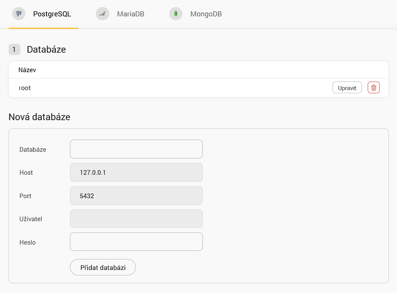Click the Host field label
The image size is (397, 293).
(x=26, y=173)
